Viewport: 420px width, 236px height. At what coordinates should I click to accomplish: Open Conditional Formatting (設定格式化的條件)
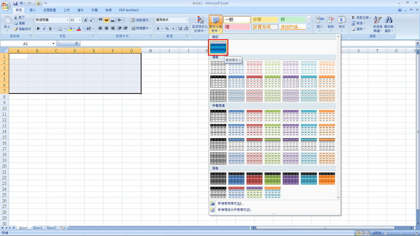200,24
